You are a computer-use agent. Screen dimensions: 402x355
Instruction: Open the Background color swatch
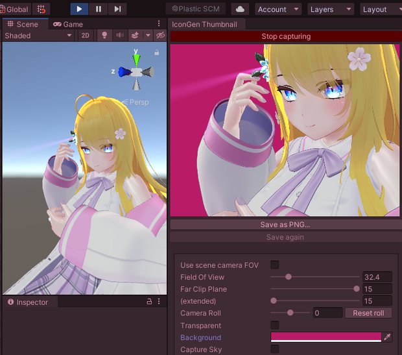pos(326,337)
